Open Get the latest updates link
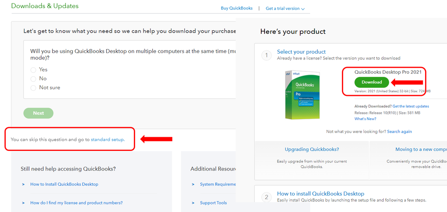Viewport: 447px width, 212px height. coord(411,106)
